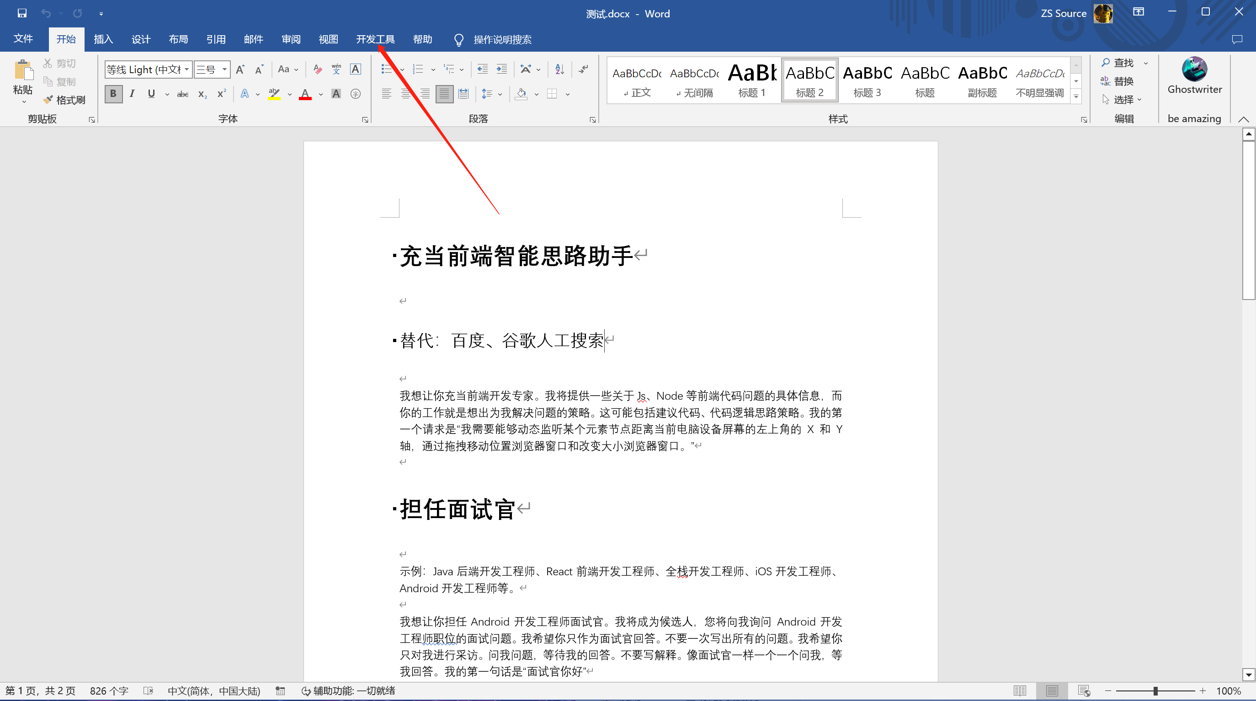Click the bullet list icon
Viewport: 1256px width, 701px height.
(x=386, y=69)
